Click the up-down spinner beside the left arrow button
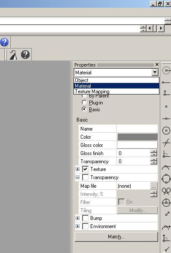The width and height of the screenshot is (171, 253). coord(143,28)
